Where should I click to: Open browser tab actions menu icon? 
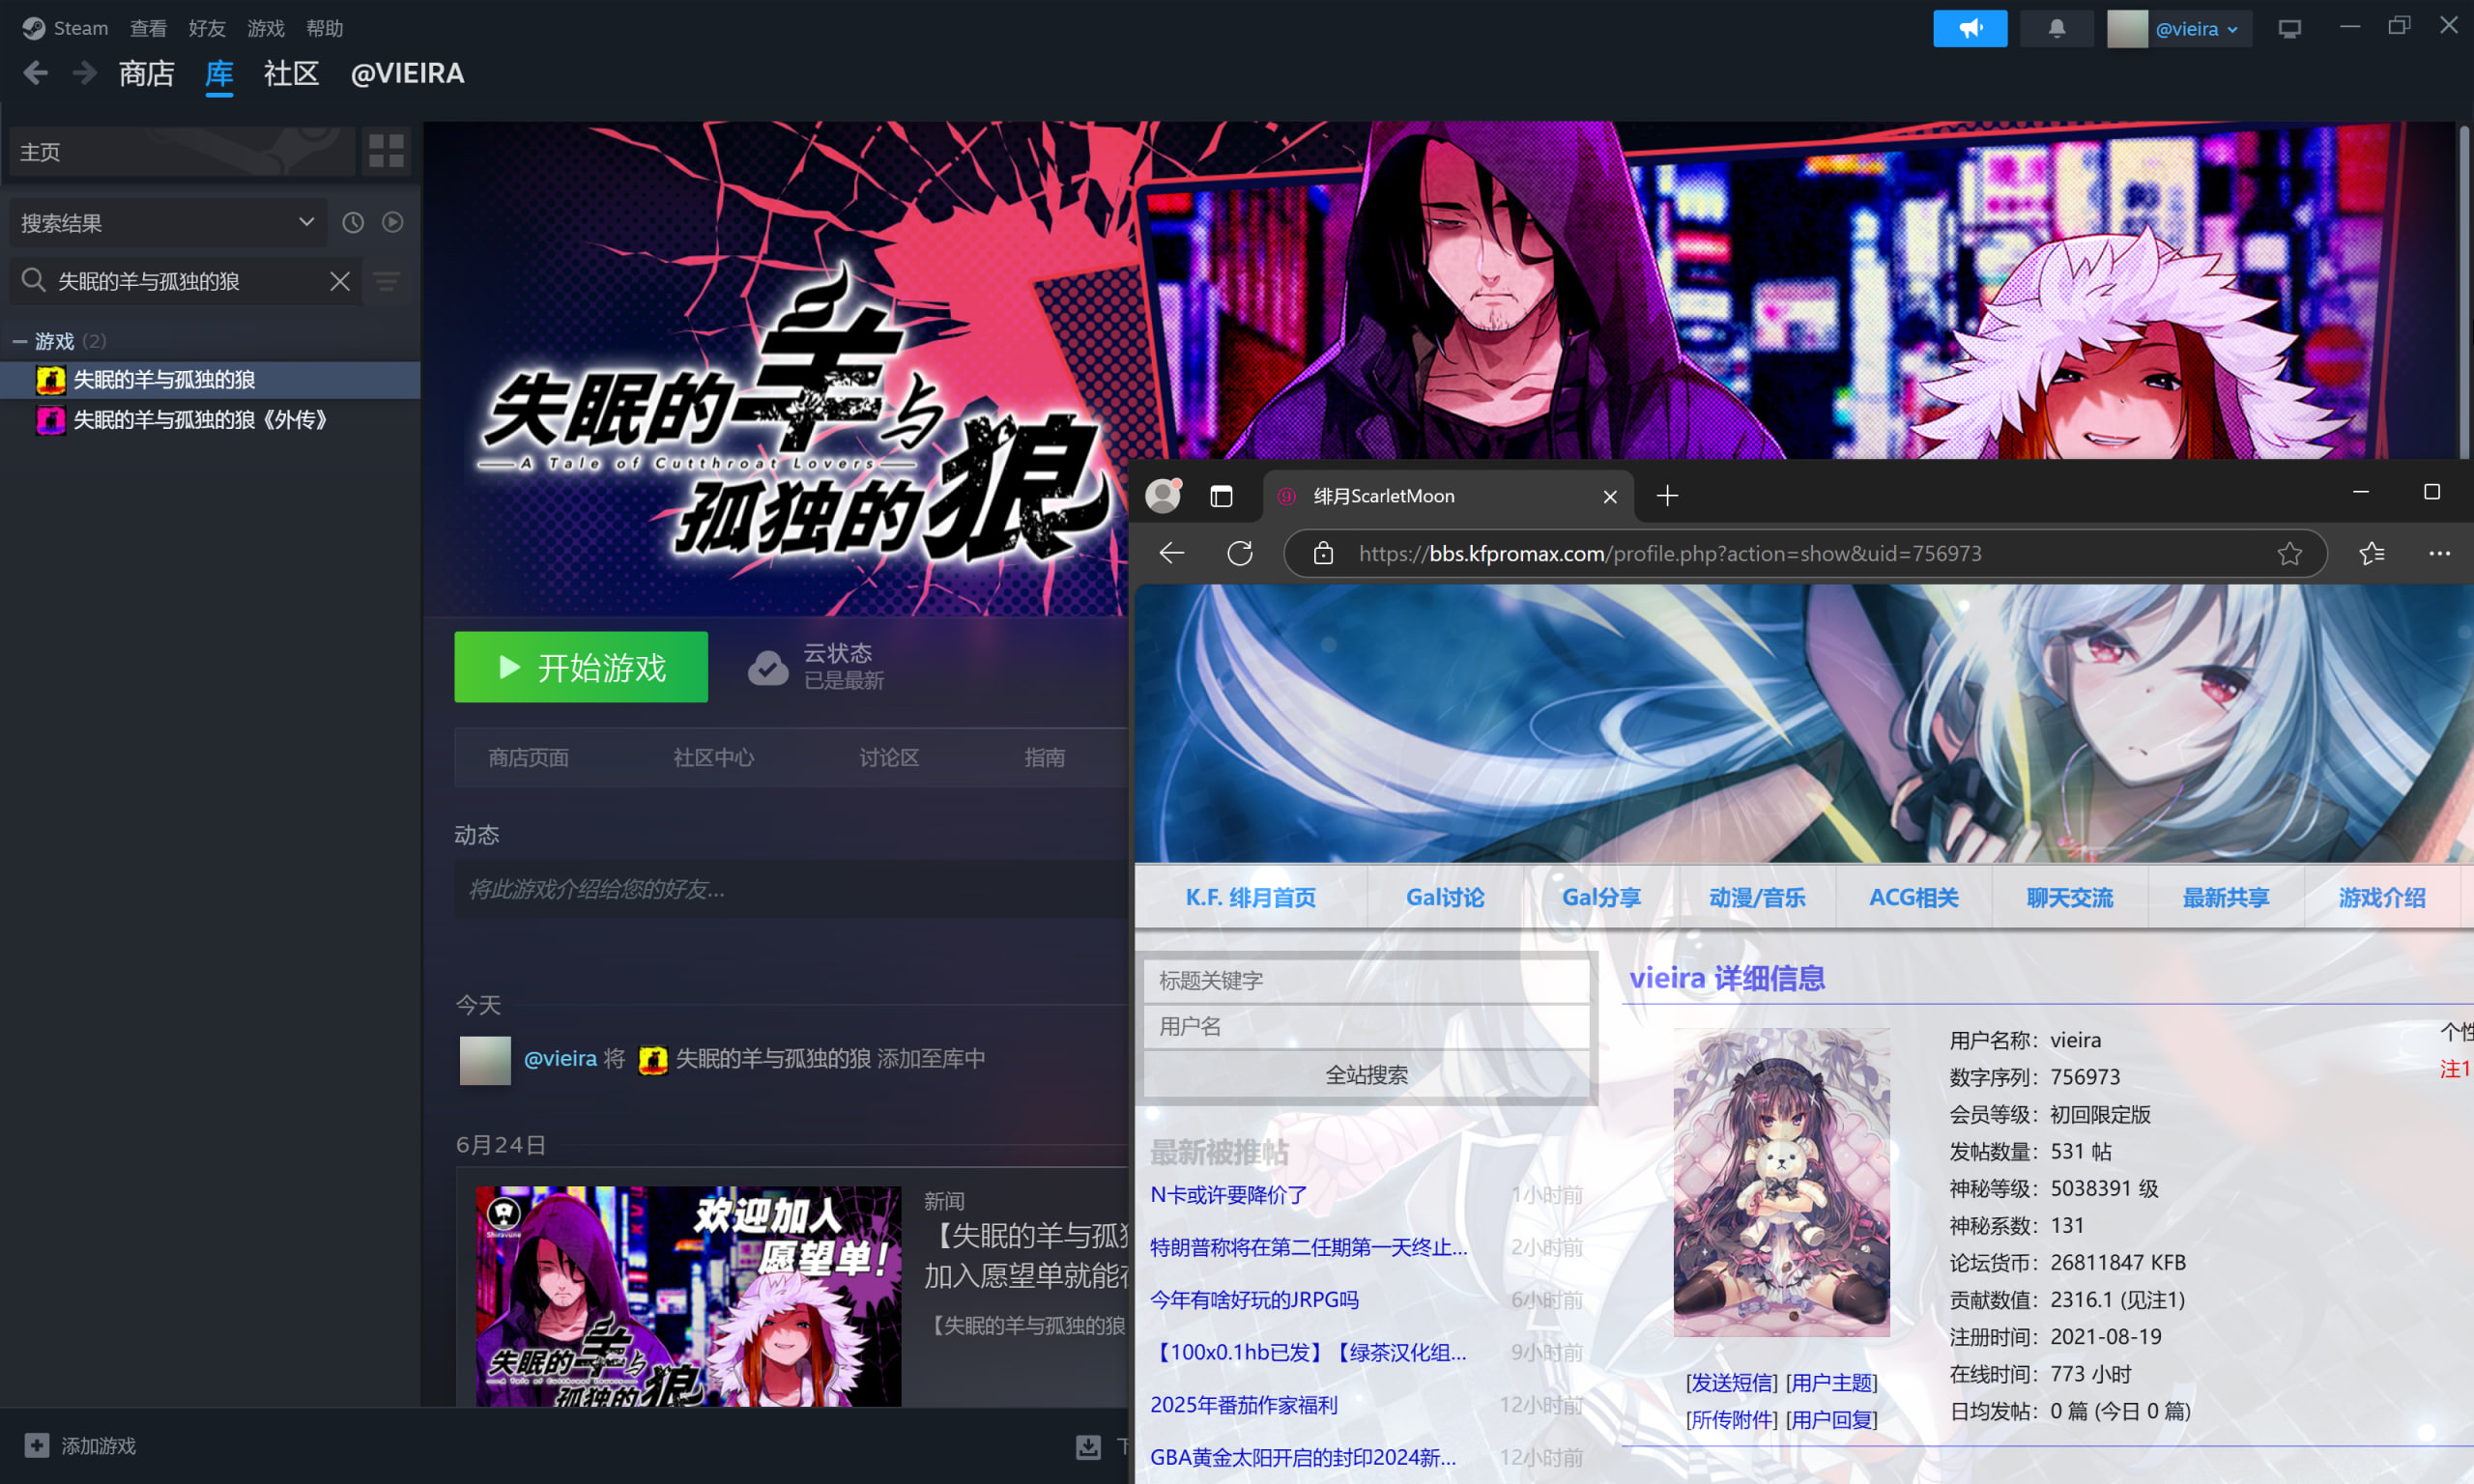(1221, 496)
